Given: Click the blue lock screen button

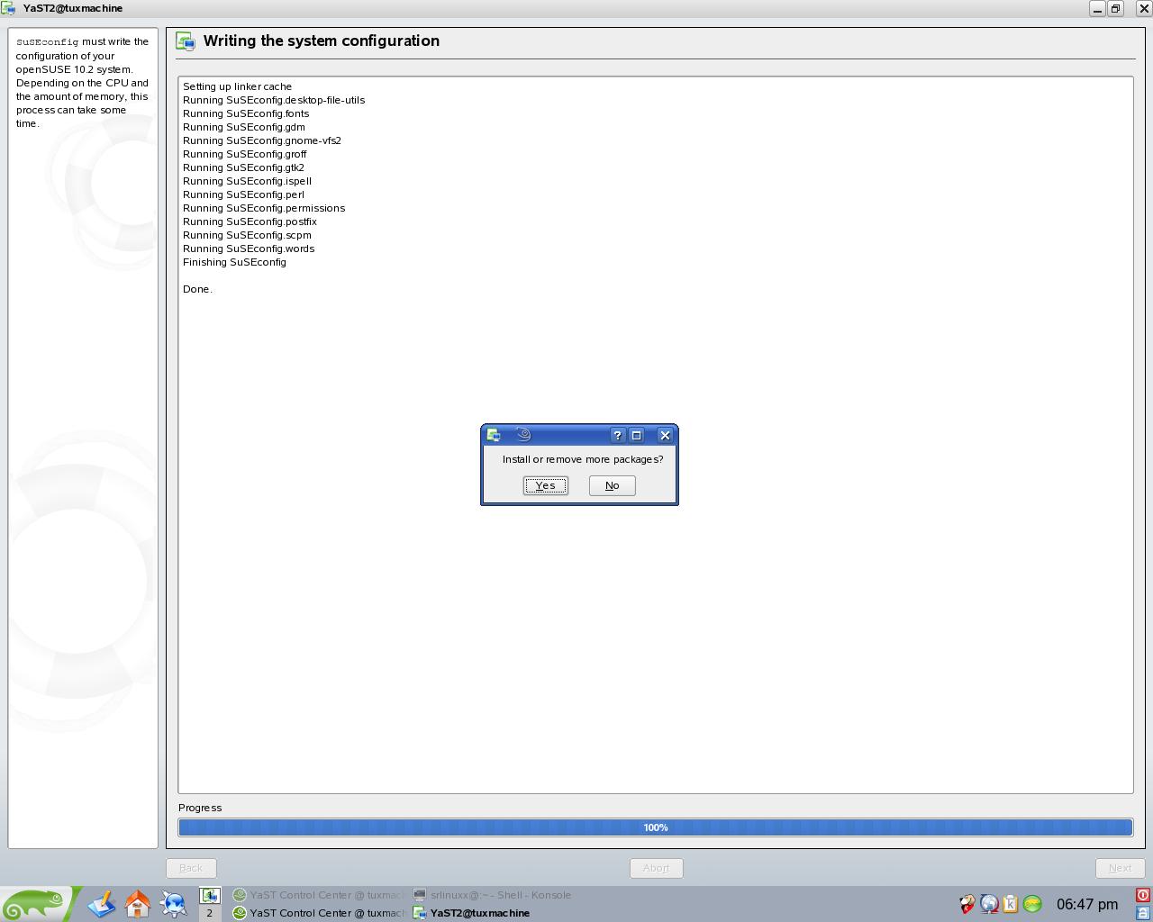Looking at the screenshot, I should (1143, 913).
